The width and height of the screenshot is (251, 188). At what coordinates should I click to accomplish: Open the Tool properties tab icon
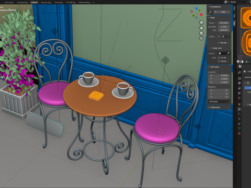[239, 72]
